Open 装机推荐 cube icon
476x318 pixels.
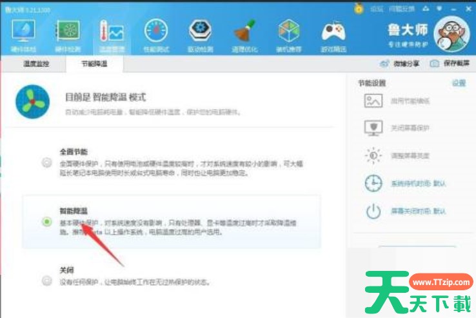tap(288, 35)
